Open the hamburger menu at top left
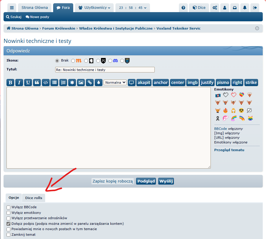The image size is (266, 239). tap(12, 8)
